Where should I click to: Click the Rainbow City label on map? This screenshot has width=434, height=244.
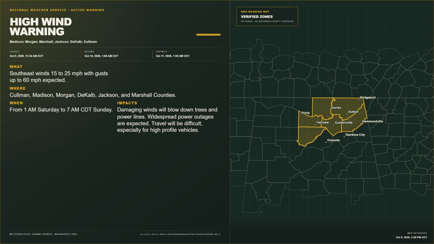point(355,135)
